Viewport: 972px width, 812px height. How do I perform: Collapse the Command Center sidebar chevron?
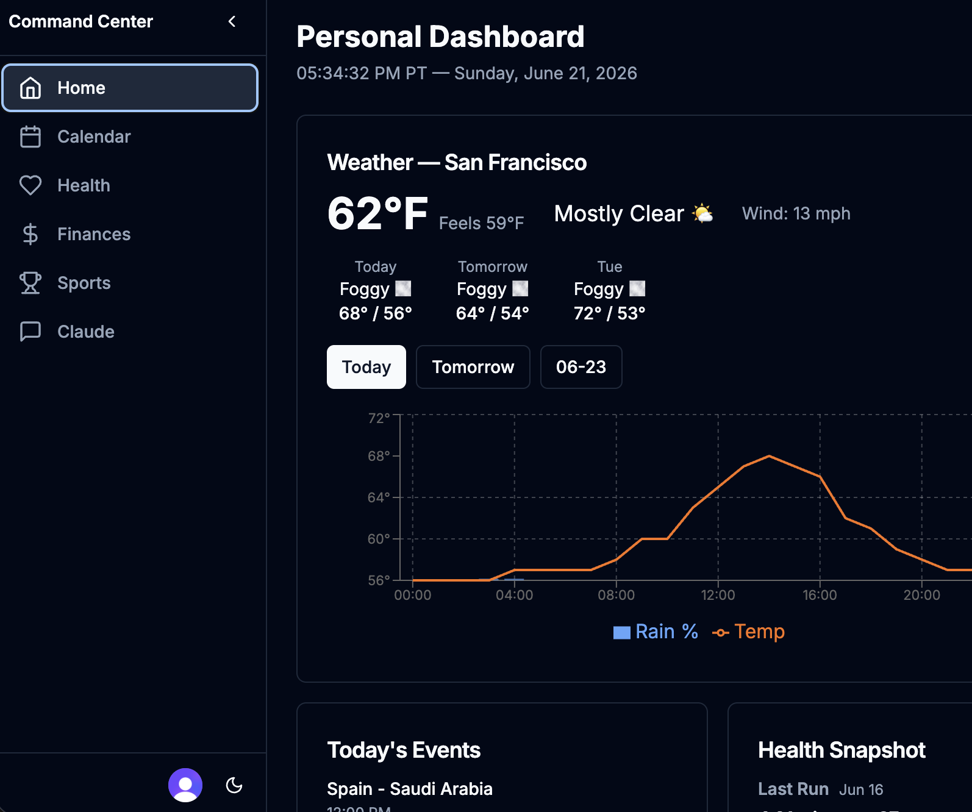[x=232, y=21]
